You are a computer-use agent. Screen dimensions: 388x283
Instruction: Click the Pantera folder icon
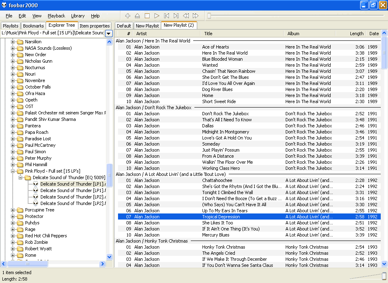tap(20, 126)
